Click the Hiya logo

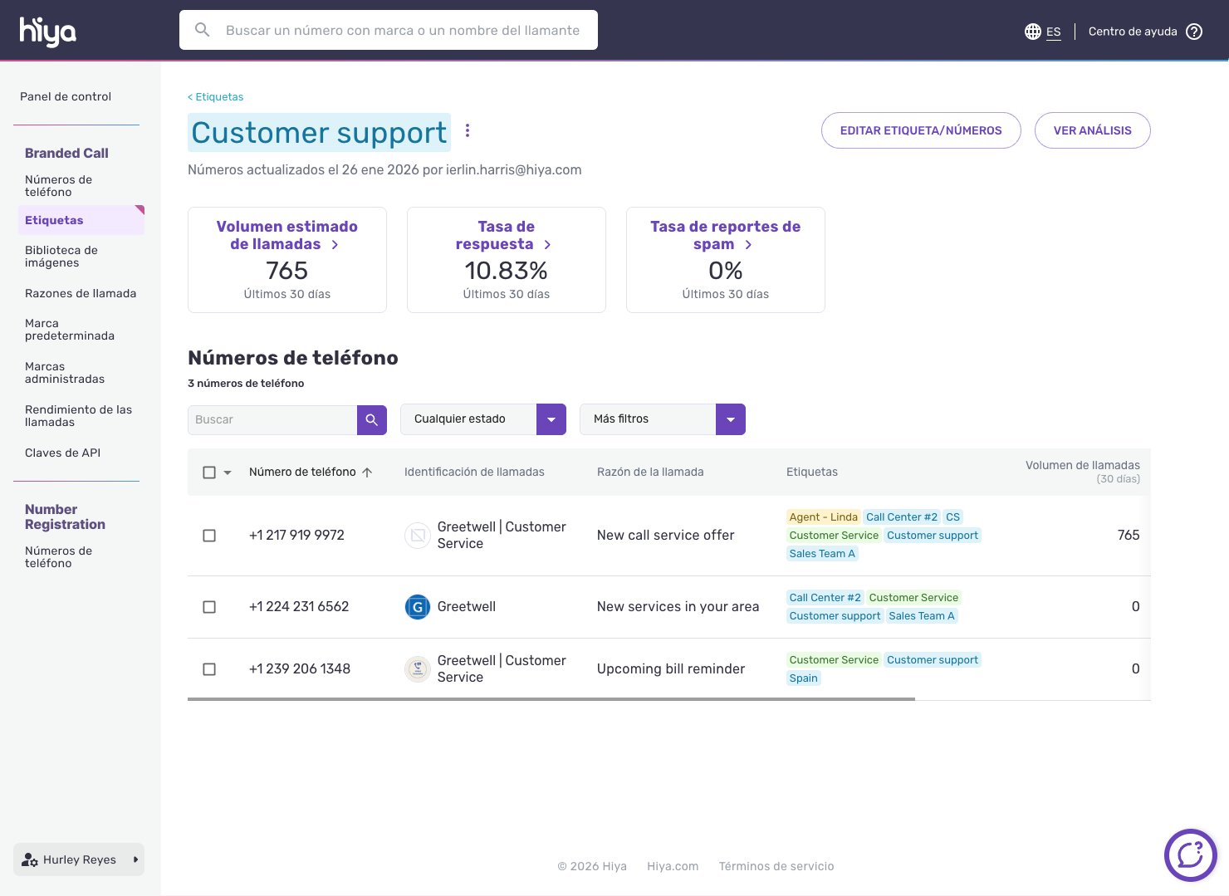[47, 31]
